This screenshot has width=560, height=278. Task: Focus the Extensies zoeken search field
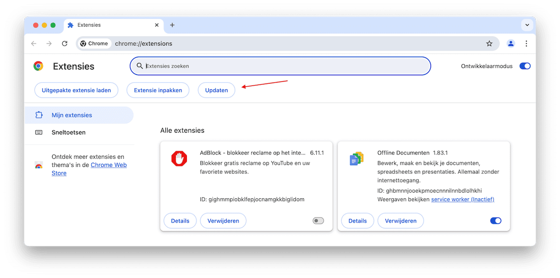click(280, 66)
